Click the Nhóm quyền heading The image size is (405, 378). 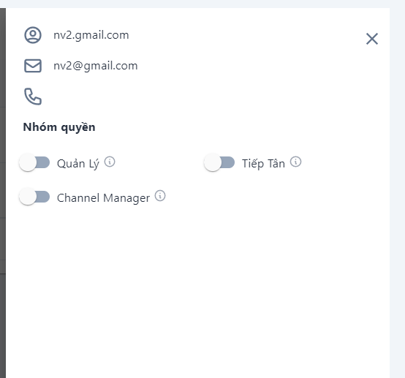tap(59, 127)
